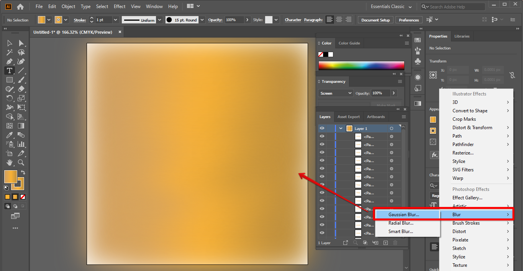Select the Magic Wand tool

(10, 52)
